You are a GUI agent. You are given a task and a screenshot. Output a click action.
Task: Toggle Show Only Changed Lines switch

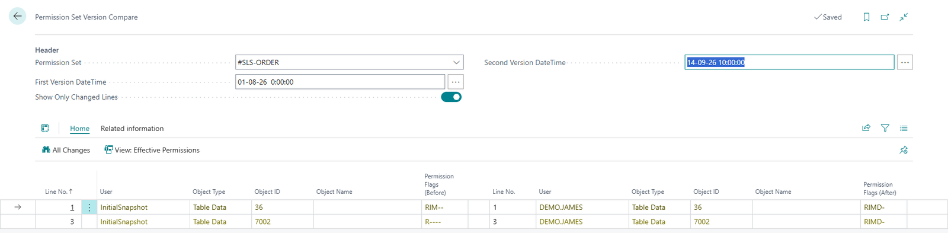pos(451,97)
